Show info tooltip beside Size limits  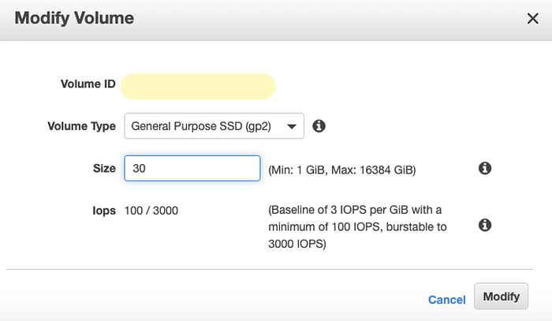485,168
